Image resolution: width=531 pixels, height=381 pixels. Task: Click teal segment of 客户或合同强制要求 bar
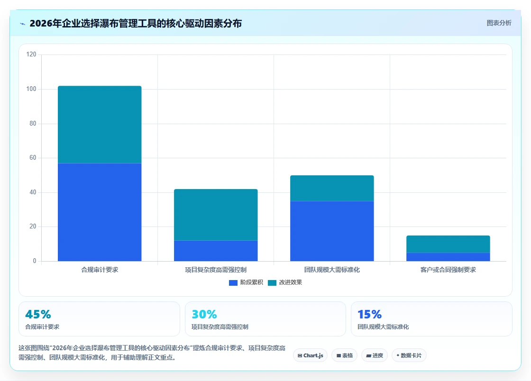(x=448, y=244)
